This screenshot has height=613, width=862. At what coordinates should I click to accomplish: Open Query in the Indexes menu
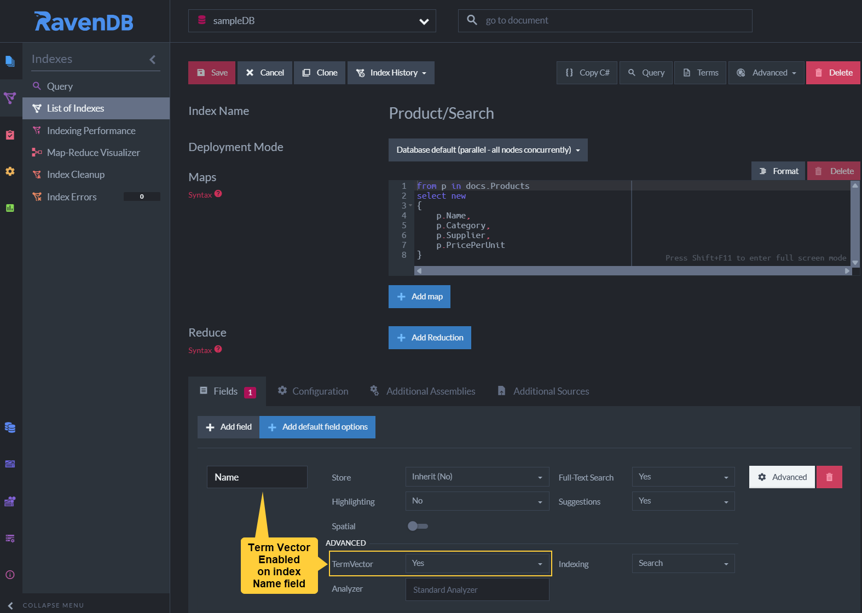click(x=96, y=86)
